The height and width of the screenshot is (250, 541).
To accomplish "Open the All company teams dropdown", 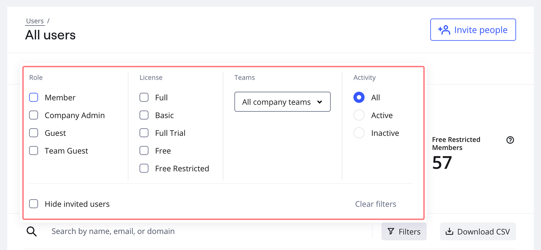I will 282,102.
